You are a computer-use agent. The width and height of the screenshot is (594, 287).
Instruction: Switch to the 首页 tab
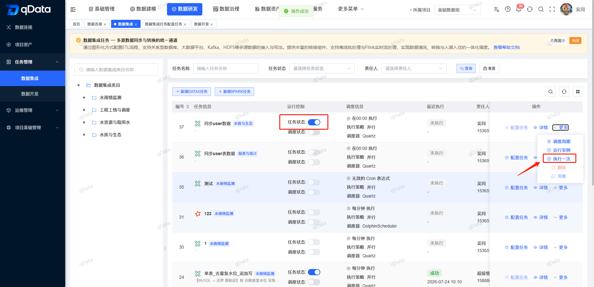coord(76,24)
